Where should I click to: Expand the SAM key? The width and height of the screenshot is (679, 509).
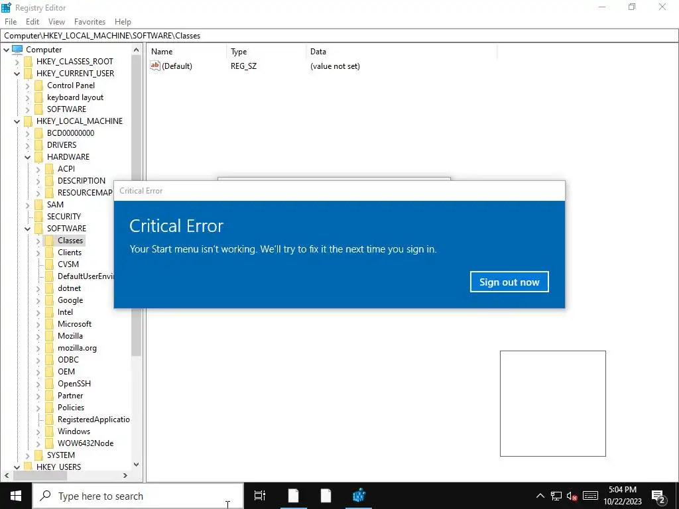pos(28,205)
